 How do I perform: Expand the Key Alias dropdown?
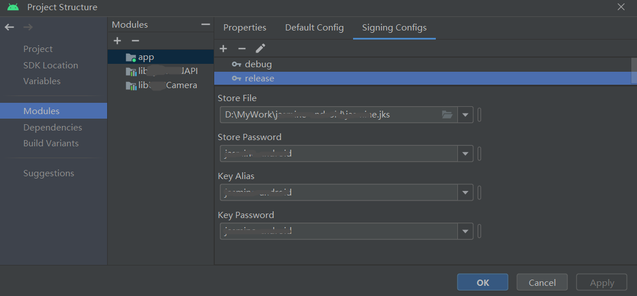(x=465, y=193)
